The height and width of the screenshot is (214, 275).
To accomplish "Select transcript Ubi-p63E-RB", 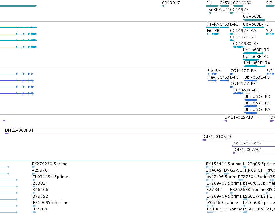I will [254, 27].
